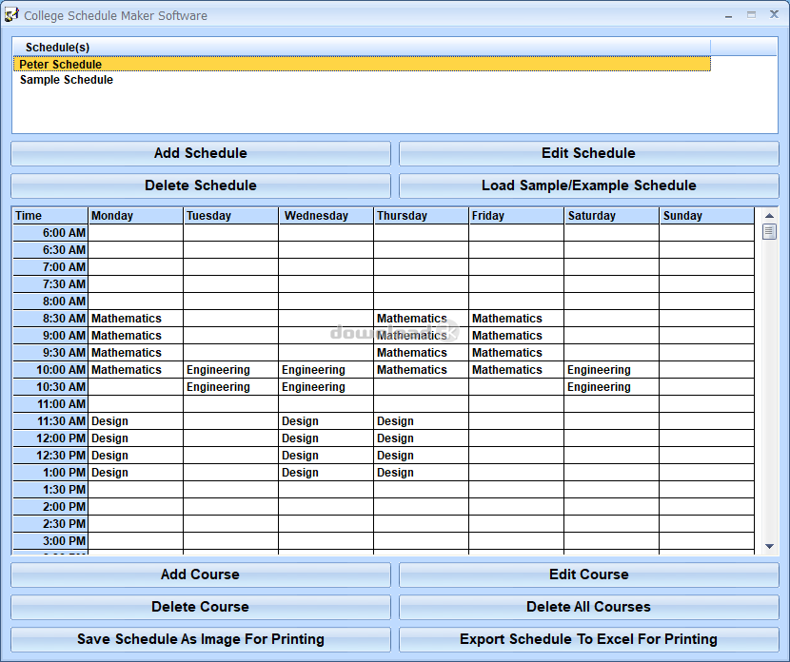790x662 pixels.
Task: Click the Schedule(s) column header
Action: 362,48
